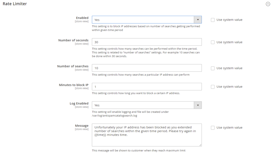Check Use system value for Number of seconds

click(212, 42)
